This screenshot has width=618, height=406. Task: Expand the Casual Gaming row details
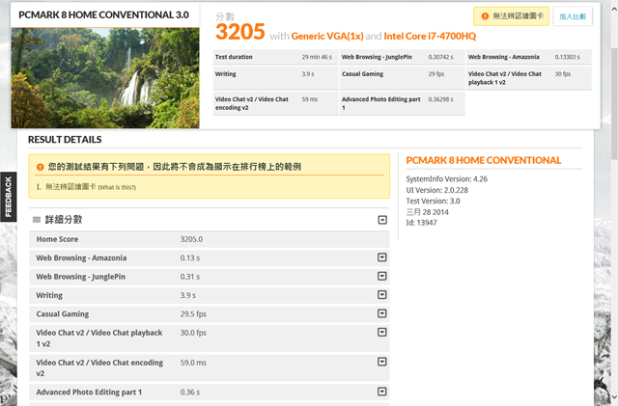382,313
